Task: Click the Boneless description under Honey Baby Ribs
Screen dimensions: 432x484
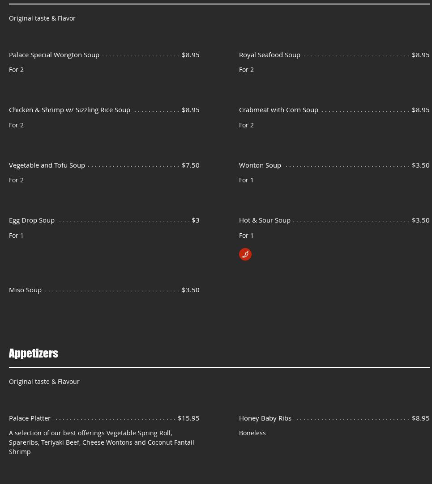Action: click(x=252, y=433)
